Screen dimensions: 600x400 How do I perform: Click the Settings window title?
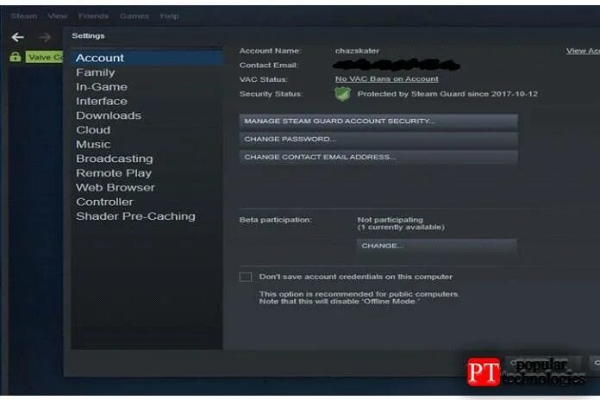[88, 36]
